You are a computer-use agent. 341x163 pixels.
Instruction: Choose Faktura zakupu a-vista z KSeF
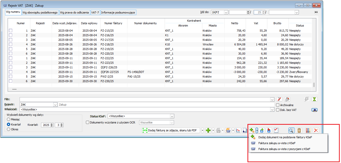pyautogui.click(x=277, y=143)
